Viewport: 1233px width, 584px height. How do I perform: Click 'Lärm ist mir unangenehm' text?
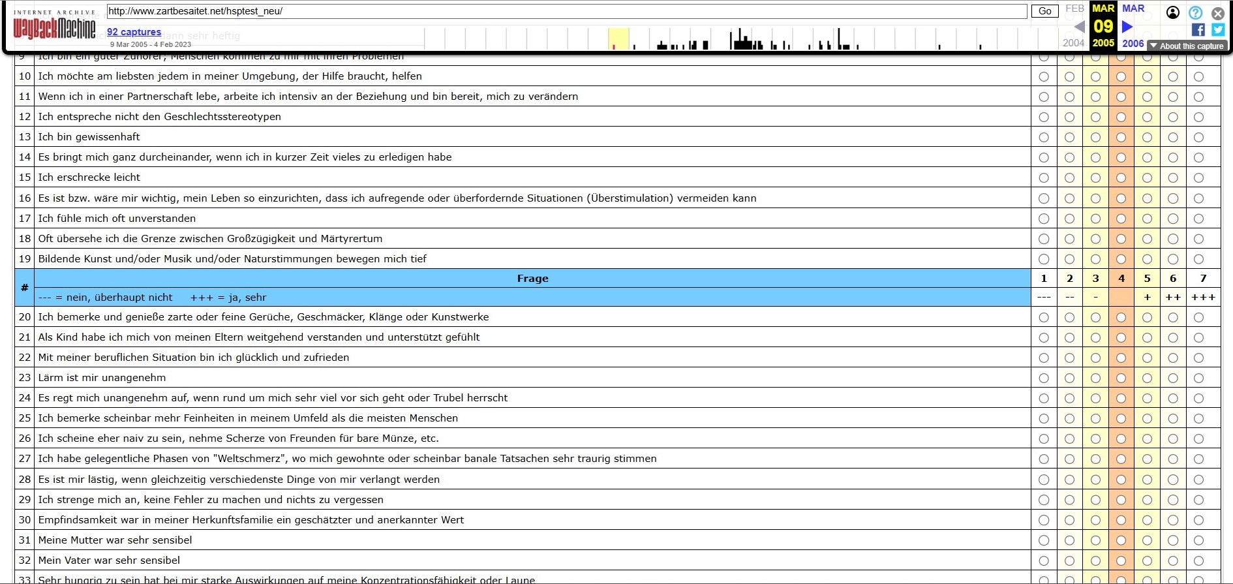click(102, 378)
